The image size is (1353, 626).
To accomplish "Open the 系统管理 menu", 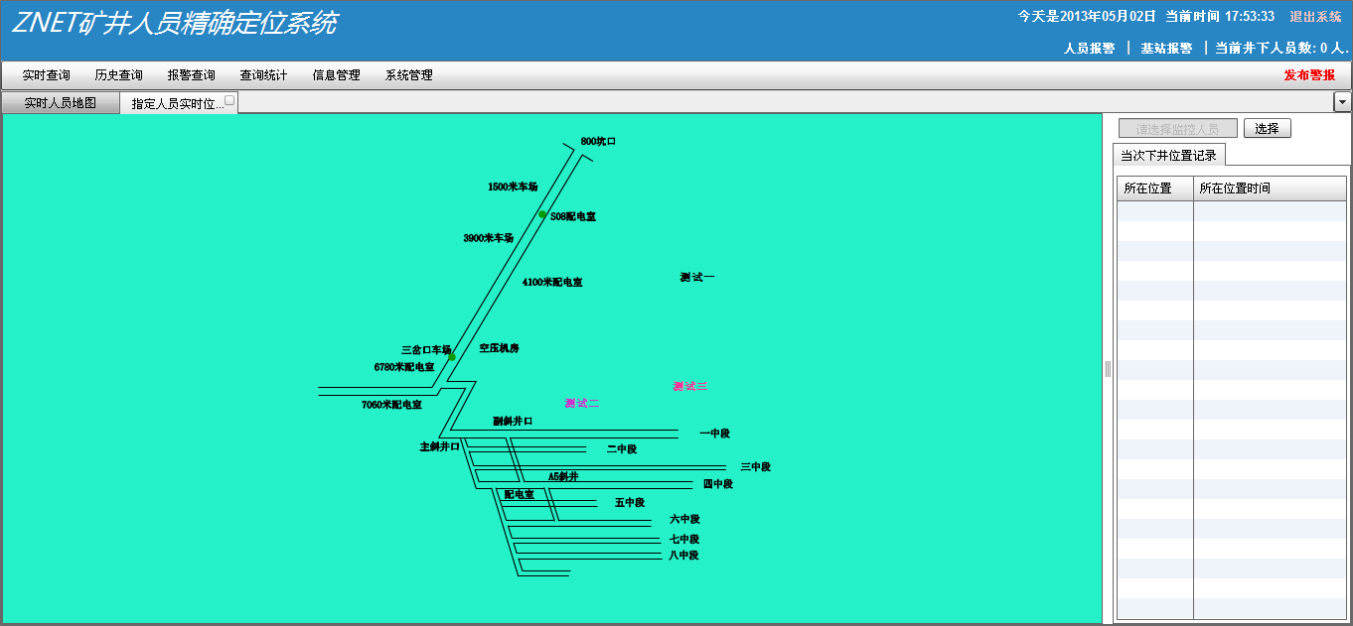I will [409, 75].
